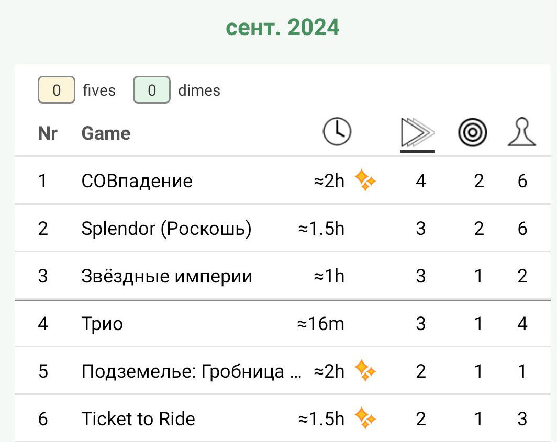Screen dimensions: 557x442
Task: Click the sparkle icon beside Ticket to Ride
Action: point(365,418)
